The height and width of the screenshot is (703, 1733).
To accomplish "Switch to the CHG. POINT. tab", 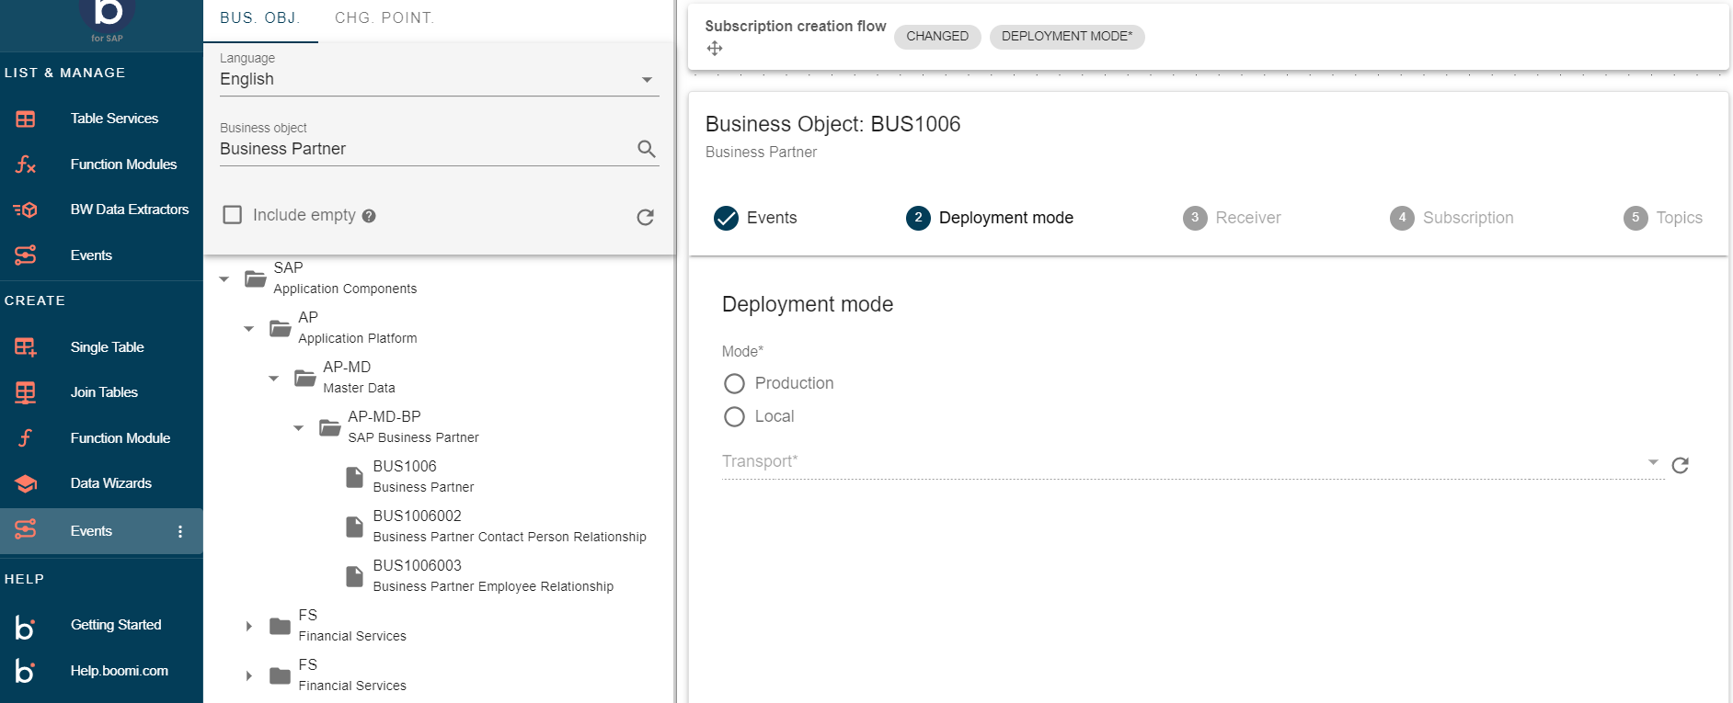I will (x=384, y=18).
